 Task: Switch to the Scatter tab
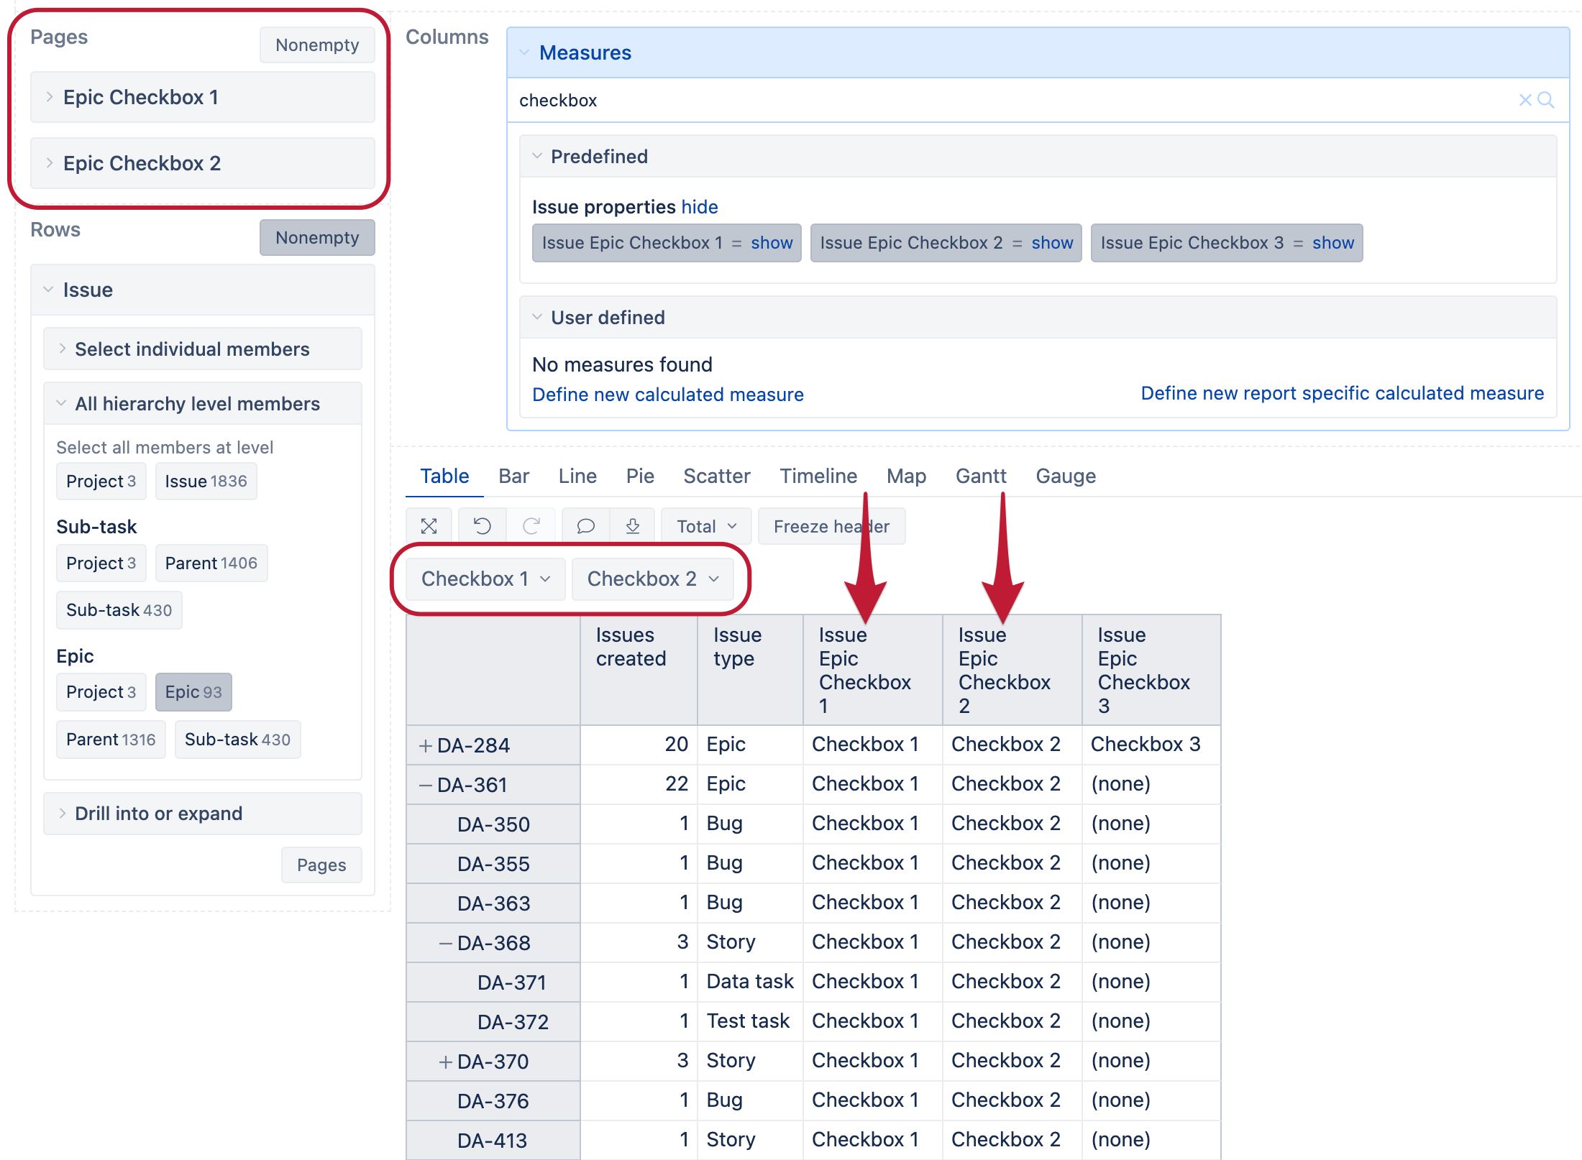click(717, 476)
